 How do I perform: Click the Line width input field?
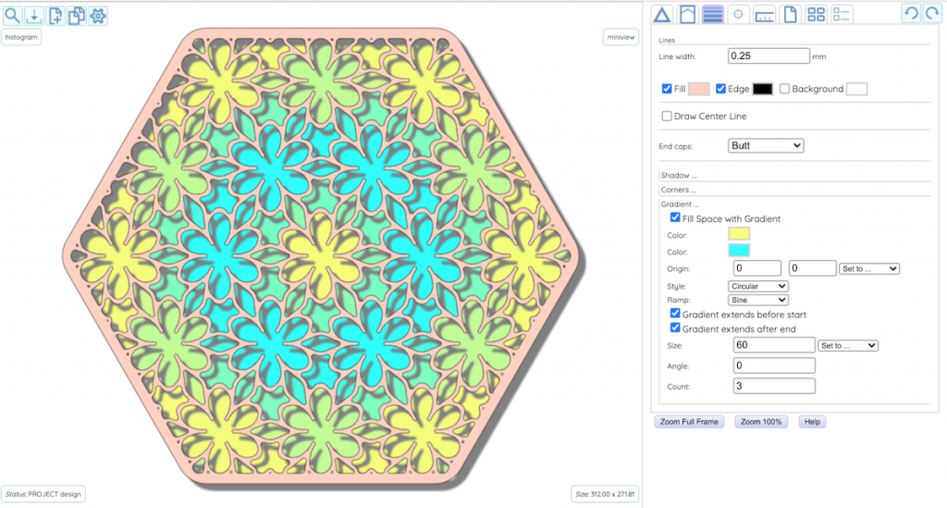tap(769, 56)
